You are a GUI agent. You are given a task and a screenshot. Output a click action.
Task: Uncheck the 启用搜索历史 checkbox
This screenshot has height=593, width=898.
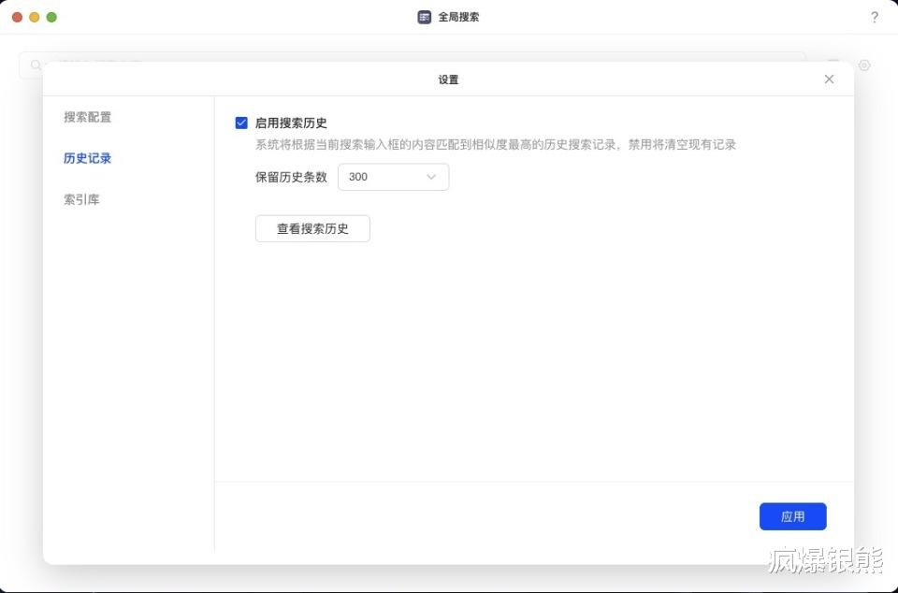coord(241,123)
